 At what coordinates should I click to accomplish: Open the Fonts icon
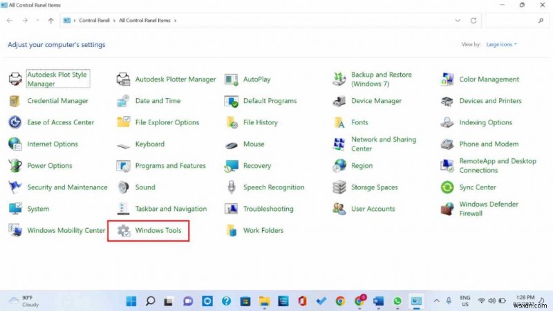pos(339,122)
